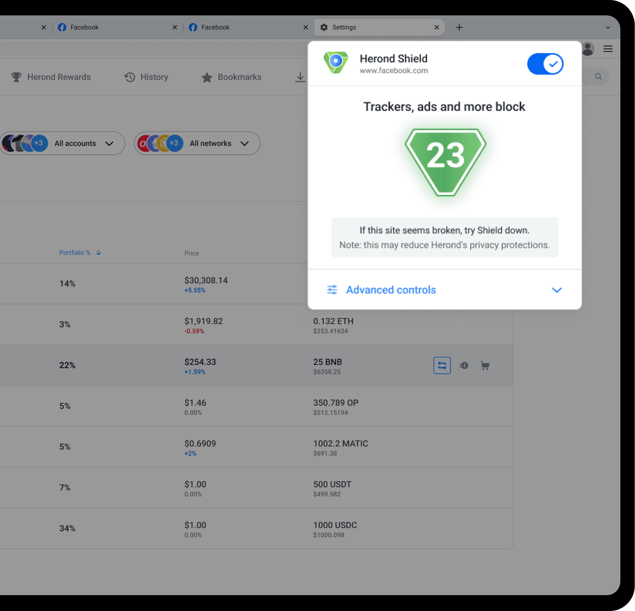Open Bookmarks

[231, 77]
